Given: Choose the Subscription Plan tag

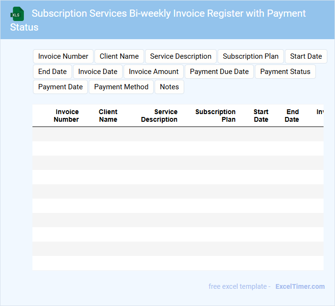Looking at the screenshot, I should (251, 56).
